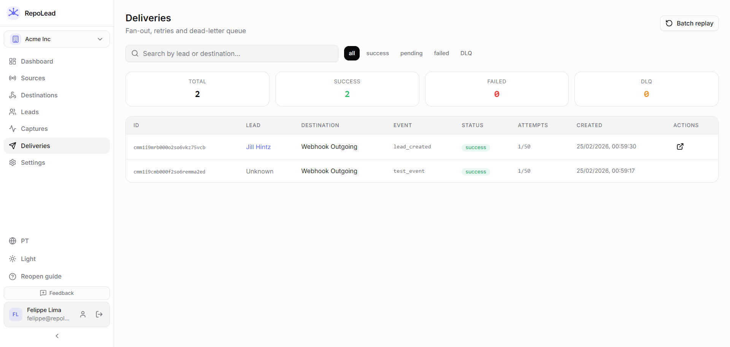Click the Leads icon in sidebar

click(13, 112)
